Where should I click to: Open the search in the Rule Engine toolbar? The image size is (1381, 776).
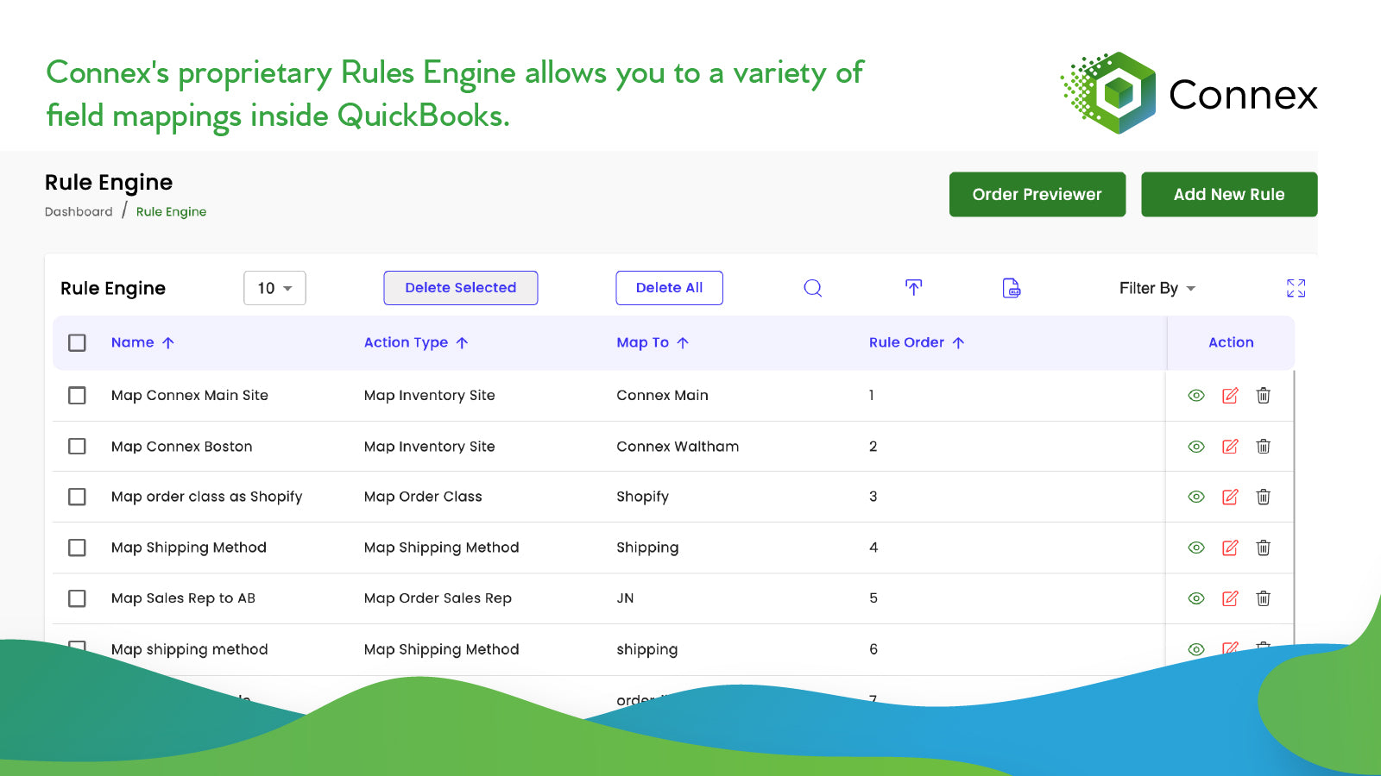point(811,288)
